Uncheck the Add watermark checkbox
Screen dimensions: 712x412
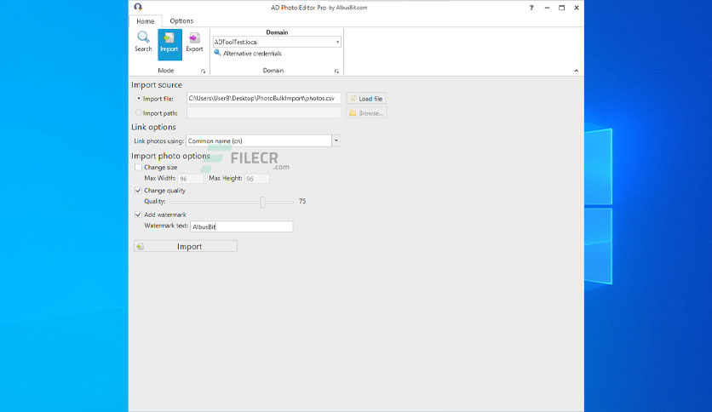(x=138, y=215)
